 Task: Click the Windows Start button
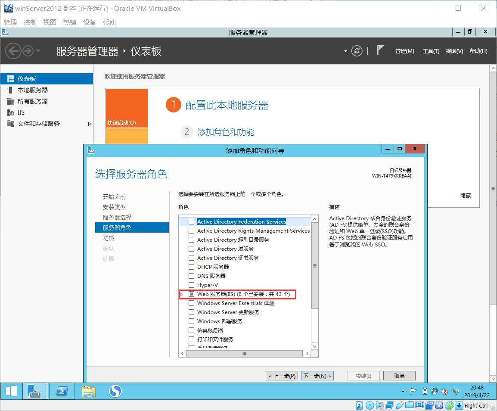(11, 391)
